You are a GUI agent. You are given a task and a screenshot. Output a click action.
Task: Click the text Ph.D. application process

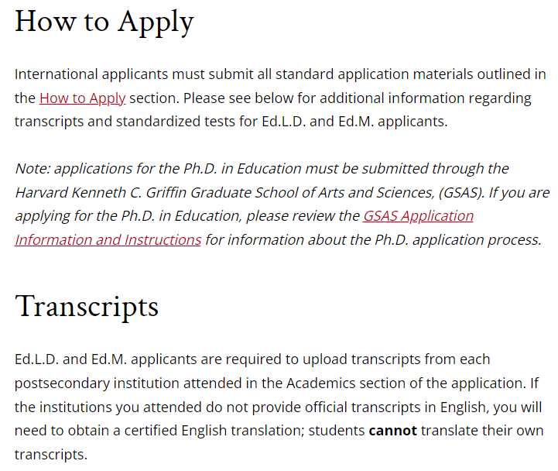pyautogui.click(x=458, y=240)
